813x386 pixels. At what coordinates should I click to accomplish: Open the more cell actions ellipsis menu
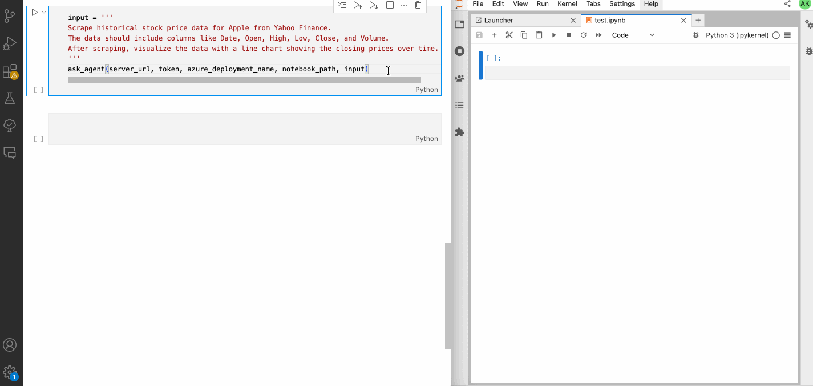[x=404, y=5]
